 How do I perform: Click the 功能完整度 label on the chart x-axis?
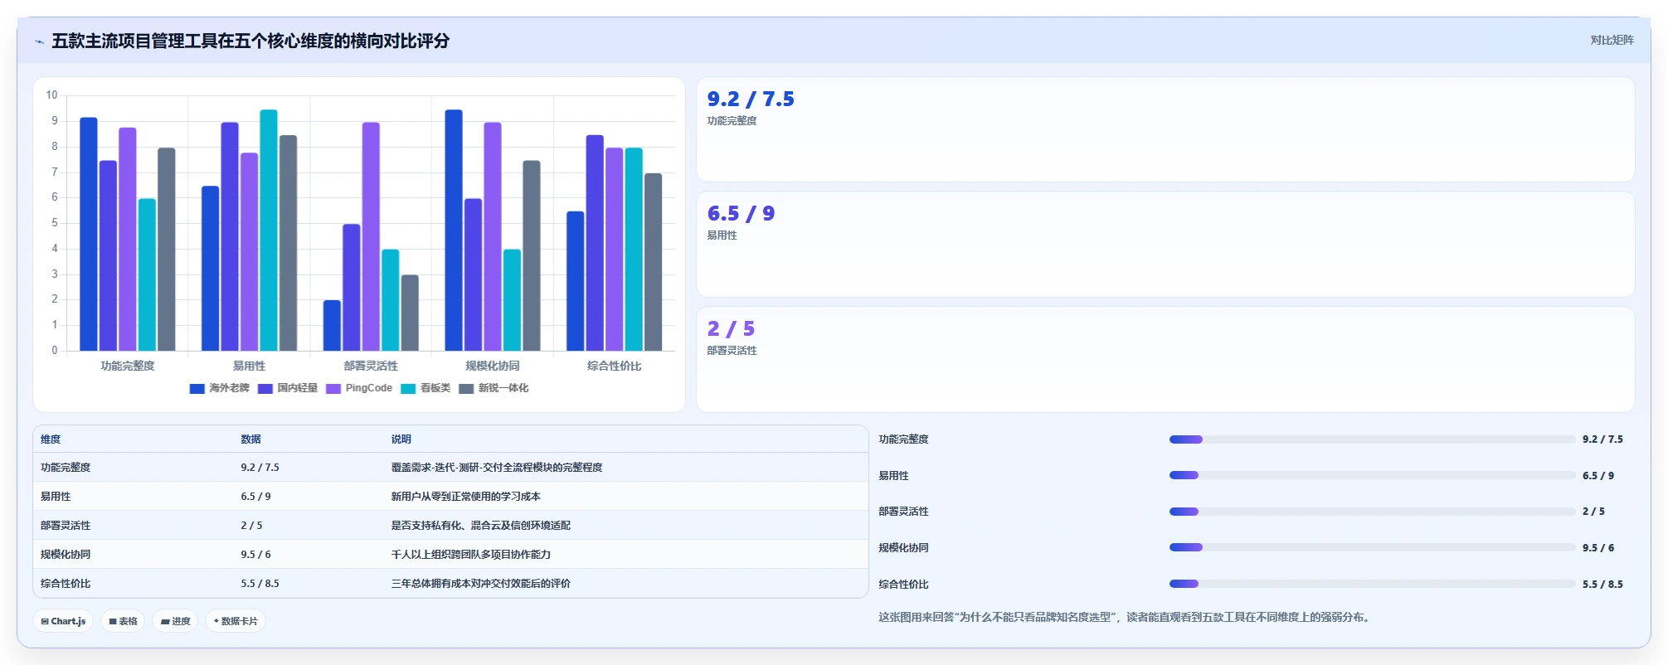tap(128, 366)
